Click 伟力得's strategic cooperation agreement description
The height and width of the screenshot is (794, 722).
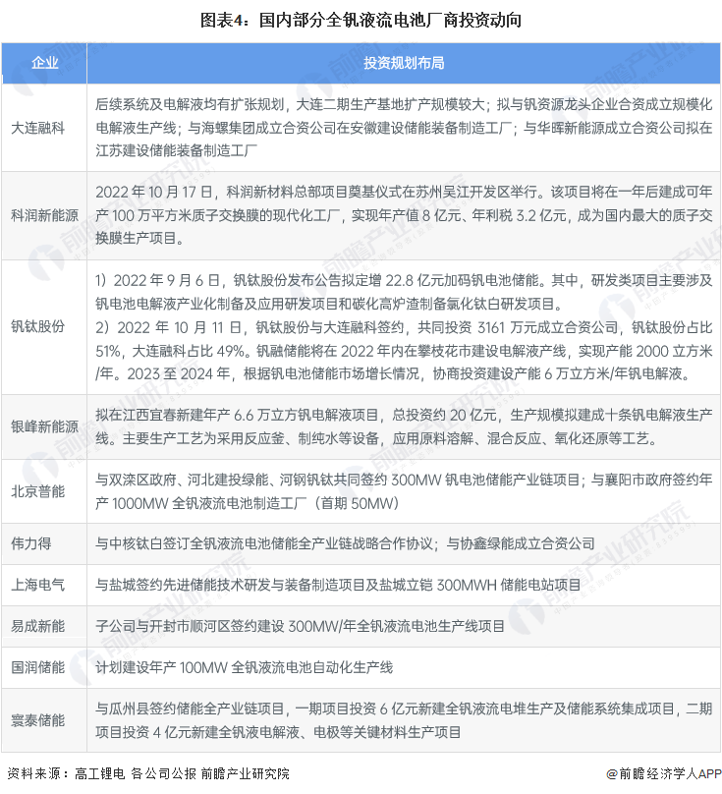pos(345,542)
